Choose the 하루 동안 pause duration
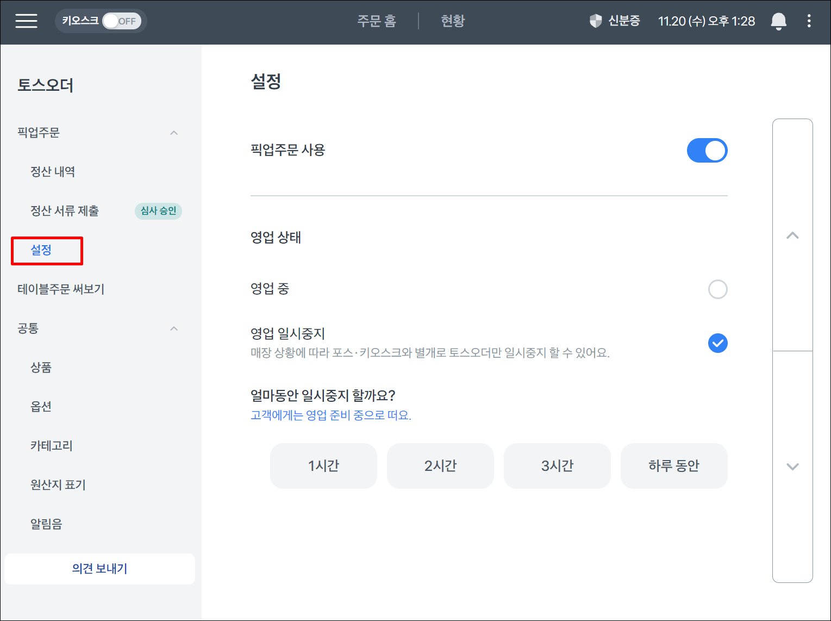The image size is (831, 621). (x=673, y=466)
